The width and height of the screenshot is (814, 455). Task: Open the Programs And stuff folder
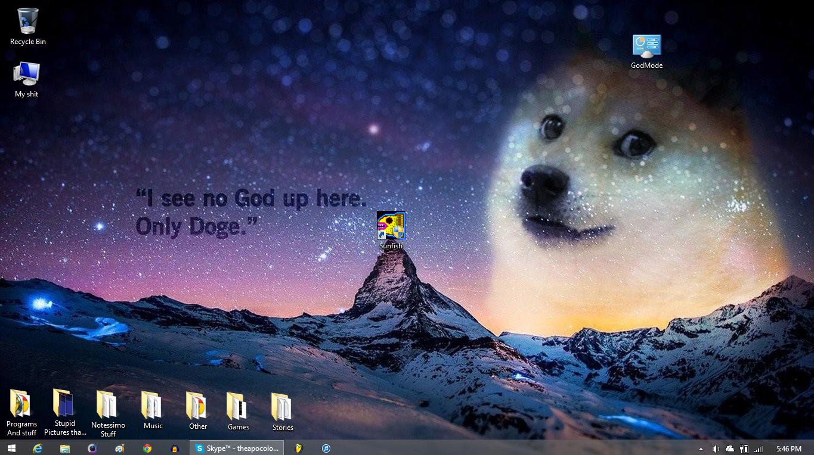pyautogui.click(x=21, y=404)
